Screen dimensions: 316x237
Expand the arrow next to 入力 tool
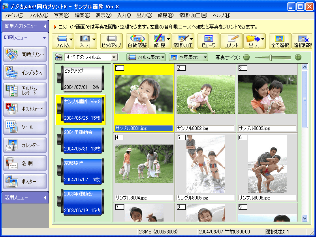[x=94, y=39]
